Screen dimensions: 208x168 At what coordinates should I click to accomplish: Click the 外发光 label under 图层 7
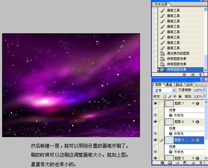[179, 115]
